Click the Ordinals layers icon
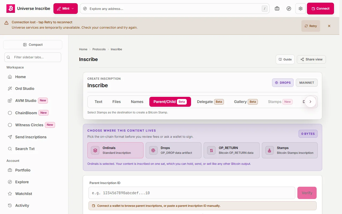 tap(95, 150)
